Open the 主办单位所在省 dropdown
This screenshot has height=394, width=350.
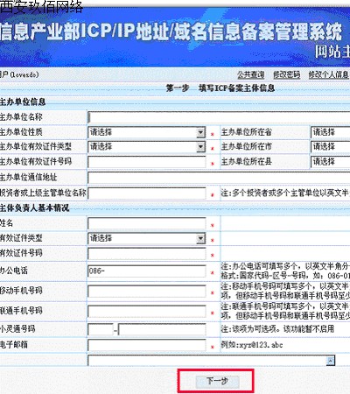click(x=331, y=132)
